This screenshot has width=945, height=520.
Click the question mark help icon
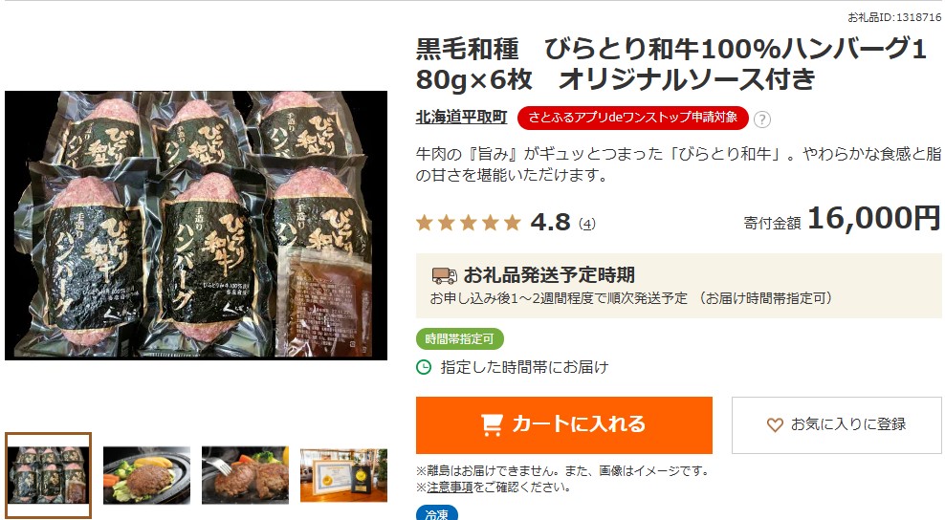tap(761, 119)
